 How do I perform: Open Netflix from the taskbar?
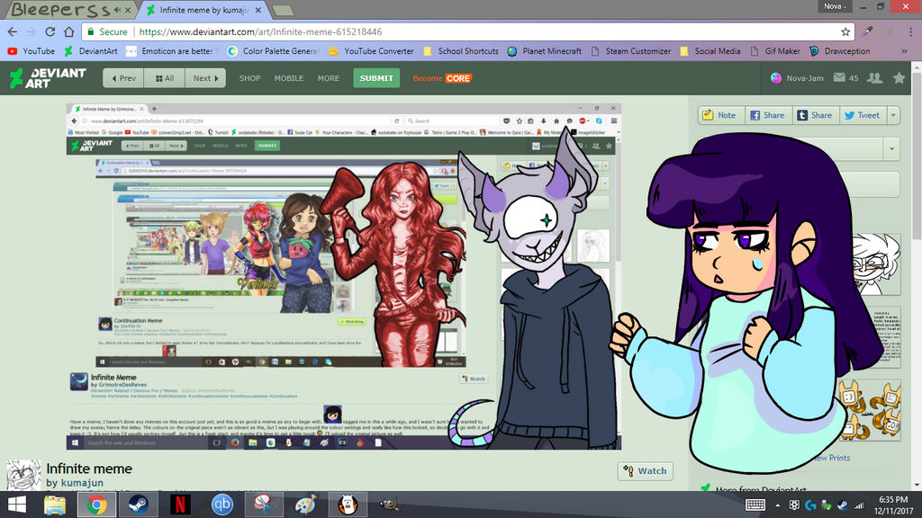(180, 505)
